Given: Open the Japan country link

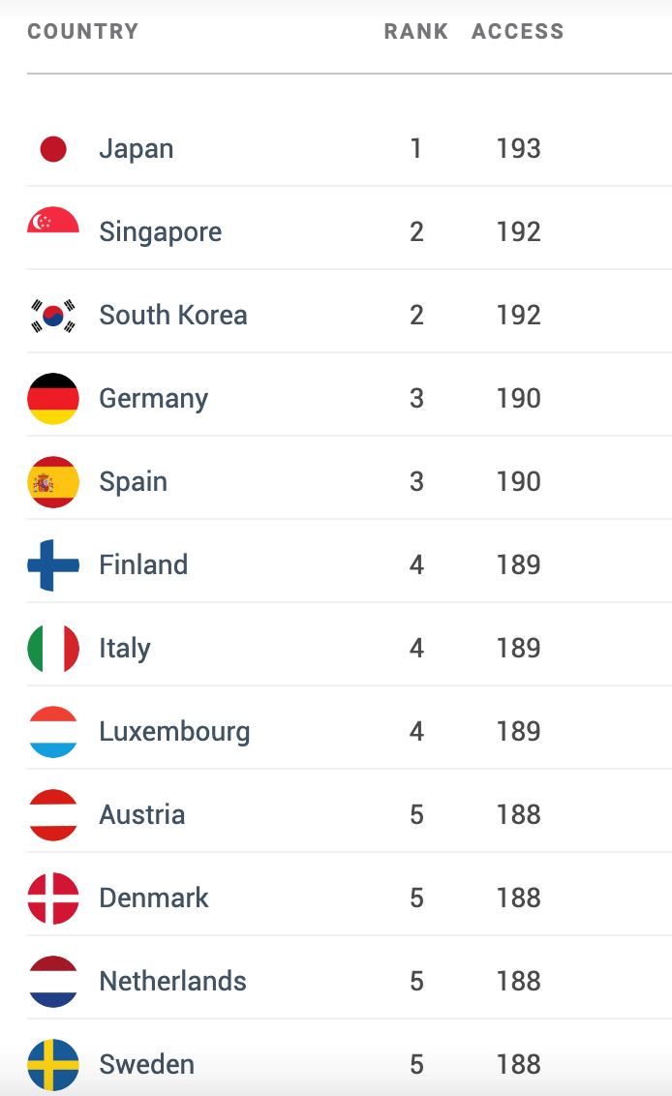Looking at the screenshot, I should [x=137, y=149].
